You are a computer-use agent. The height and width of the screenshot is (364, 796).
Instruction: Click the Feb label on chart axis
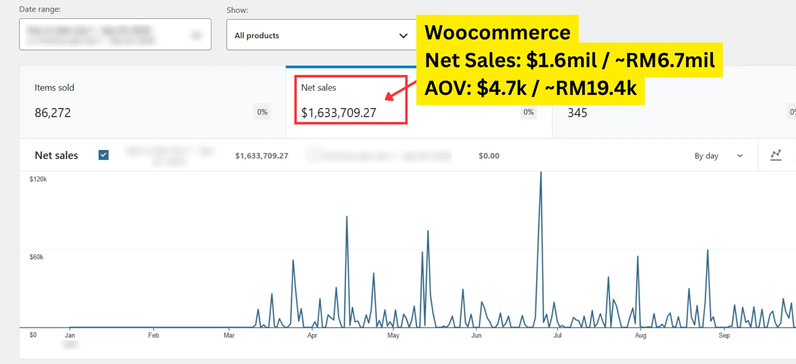pos(154,335)
